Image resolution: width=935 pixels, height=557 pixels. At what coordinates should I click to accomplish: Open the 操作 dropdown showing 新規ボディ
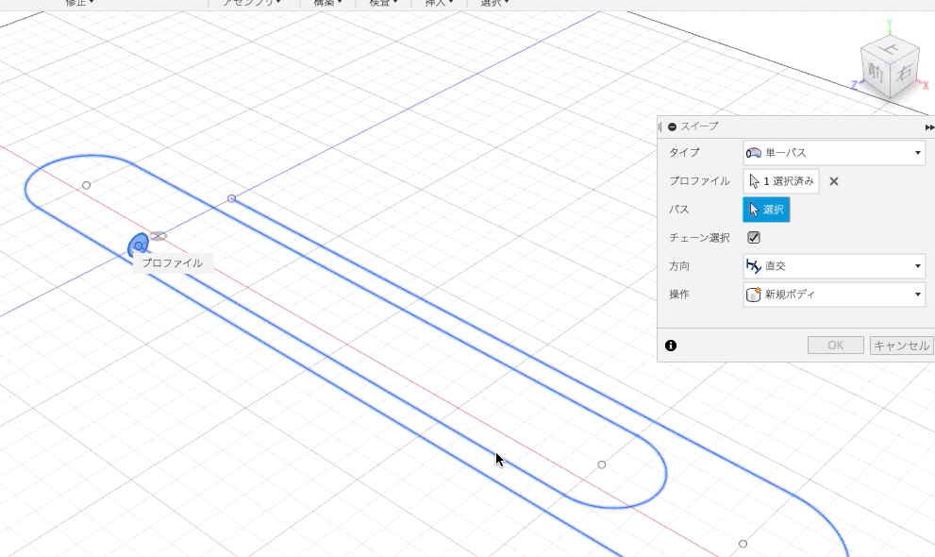point(834,294)
